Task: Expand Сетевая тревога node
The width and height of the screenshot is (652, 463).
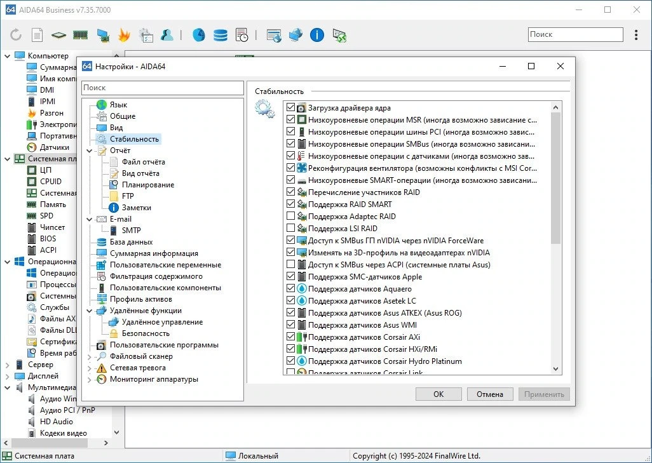Action: click(x=90, y=368)
